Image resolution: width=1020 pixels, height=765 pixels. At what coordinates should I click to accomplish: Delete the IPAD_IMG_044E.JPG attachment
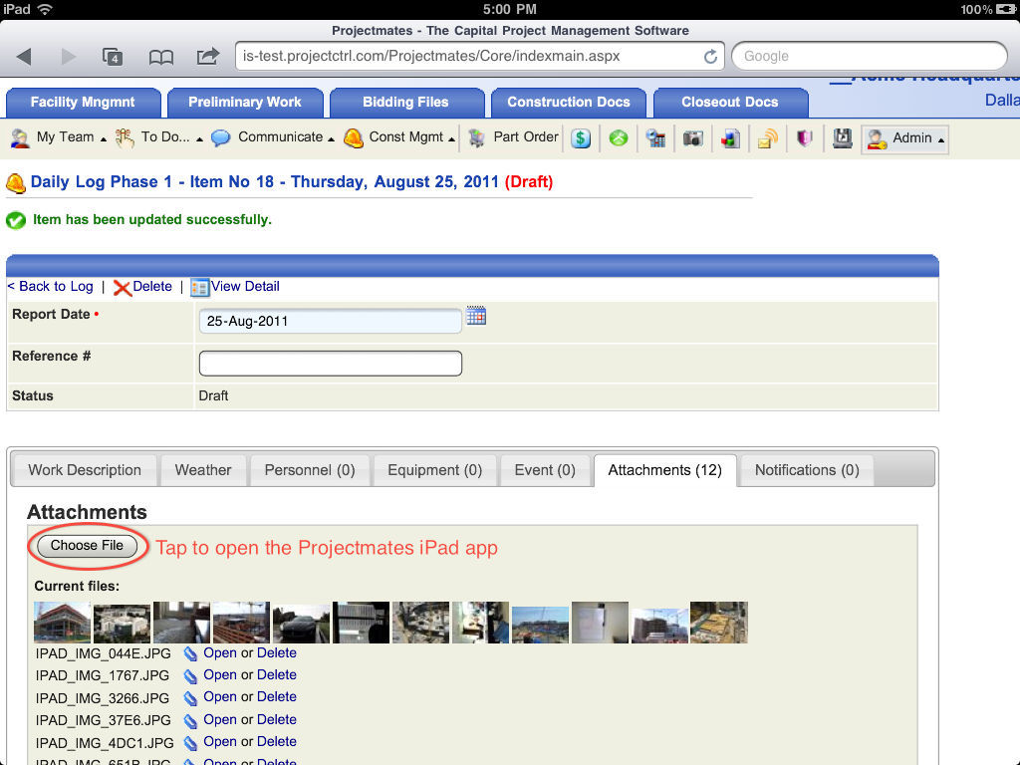click(x=277, y=653)
